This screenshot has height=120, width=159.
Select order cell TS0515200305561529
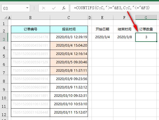tap(31, 62)
